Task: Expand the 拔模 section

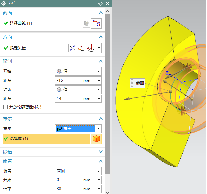Action: tap(101, 152)
